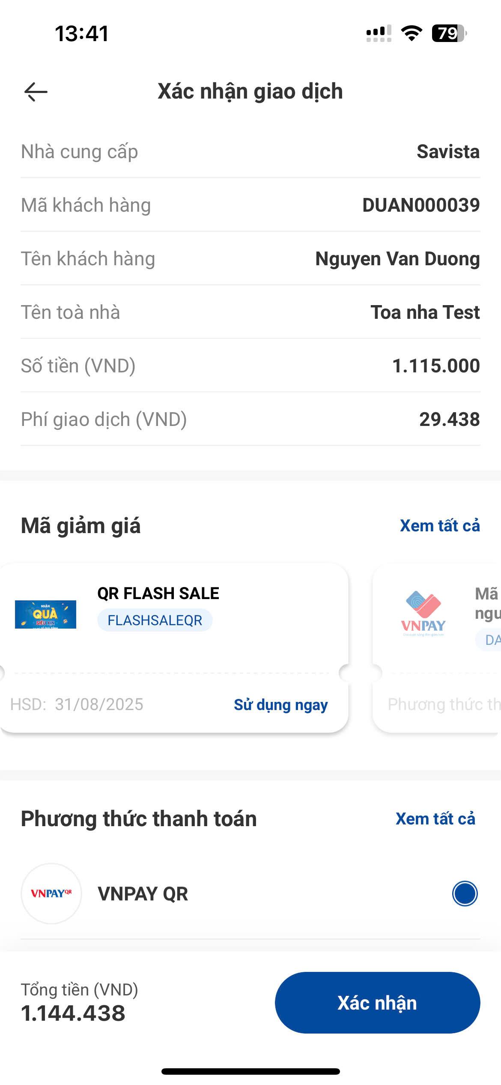Tap the FLASHSALEQR code chip

click(x=155, y=620)
